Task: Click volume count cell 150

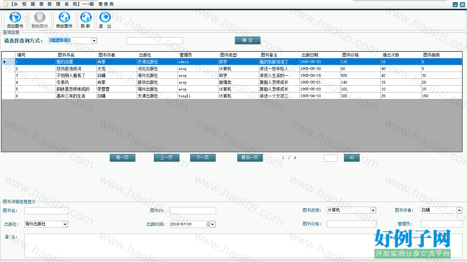Action: (x=442, y=96)
